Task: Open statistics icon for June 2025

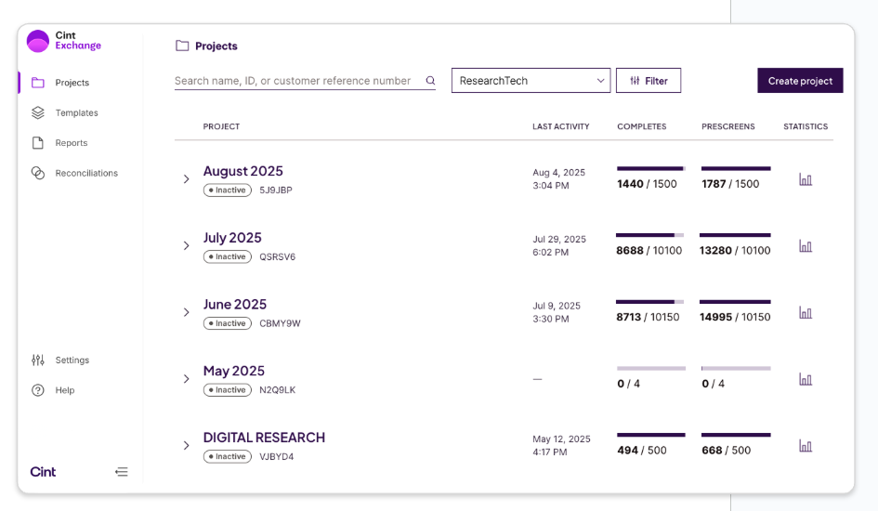Action: [805, 313]
